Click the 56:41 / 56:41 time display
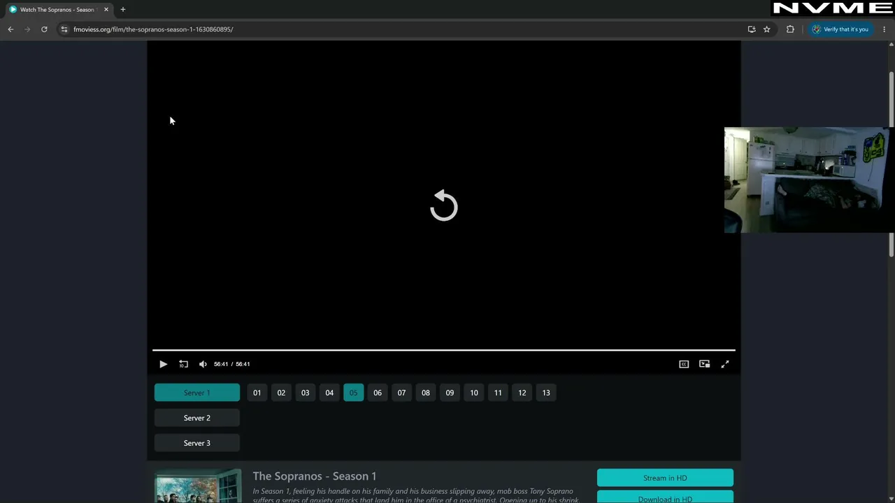 click(232, 364)
